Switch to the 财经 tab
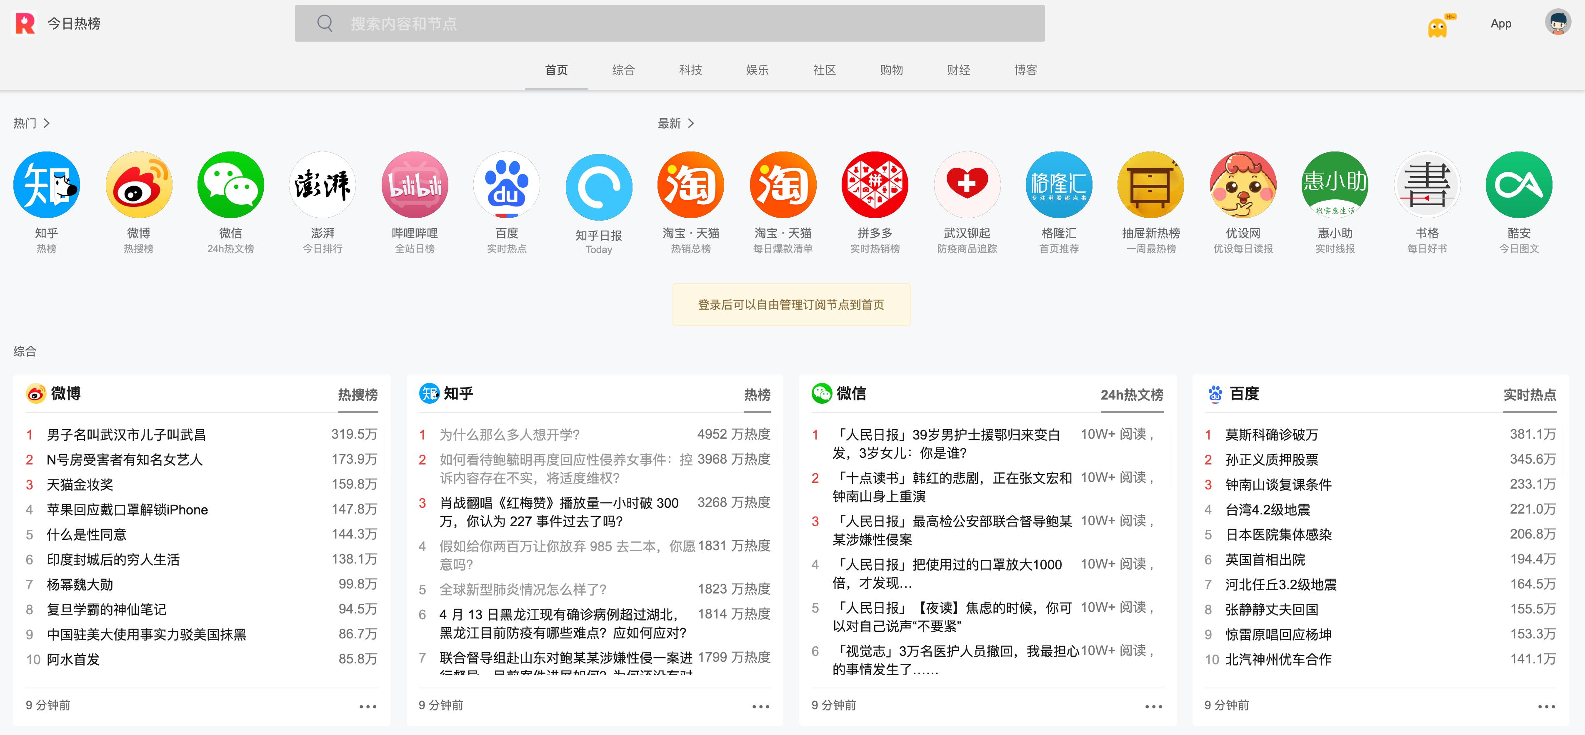This screenshot has width=1585, height=735. pyautogui.click(x=958, y=70)
